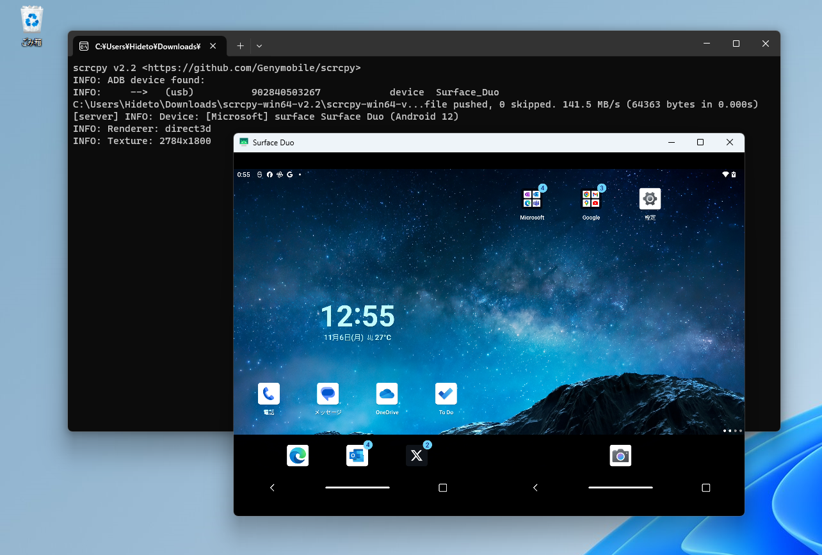
Task: Launch Microsoft Edge from the phone dock
Action: pyautogui.click(x=298, y=456)
